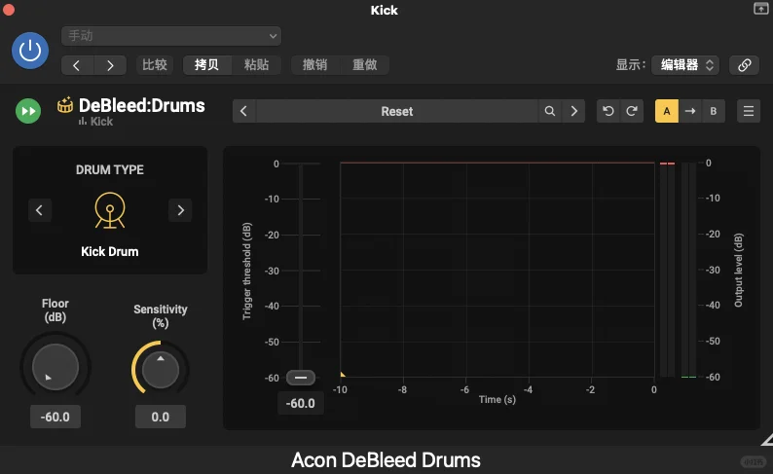The image size is (773, 474).
Task: Click the 拷贝 copy button
Action: 207,65
